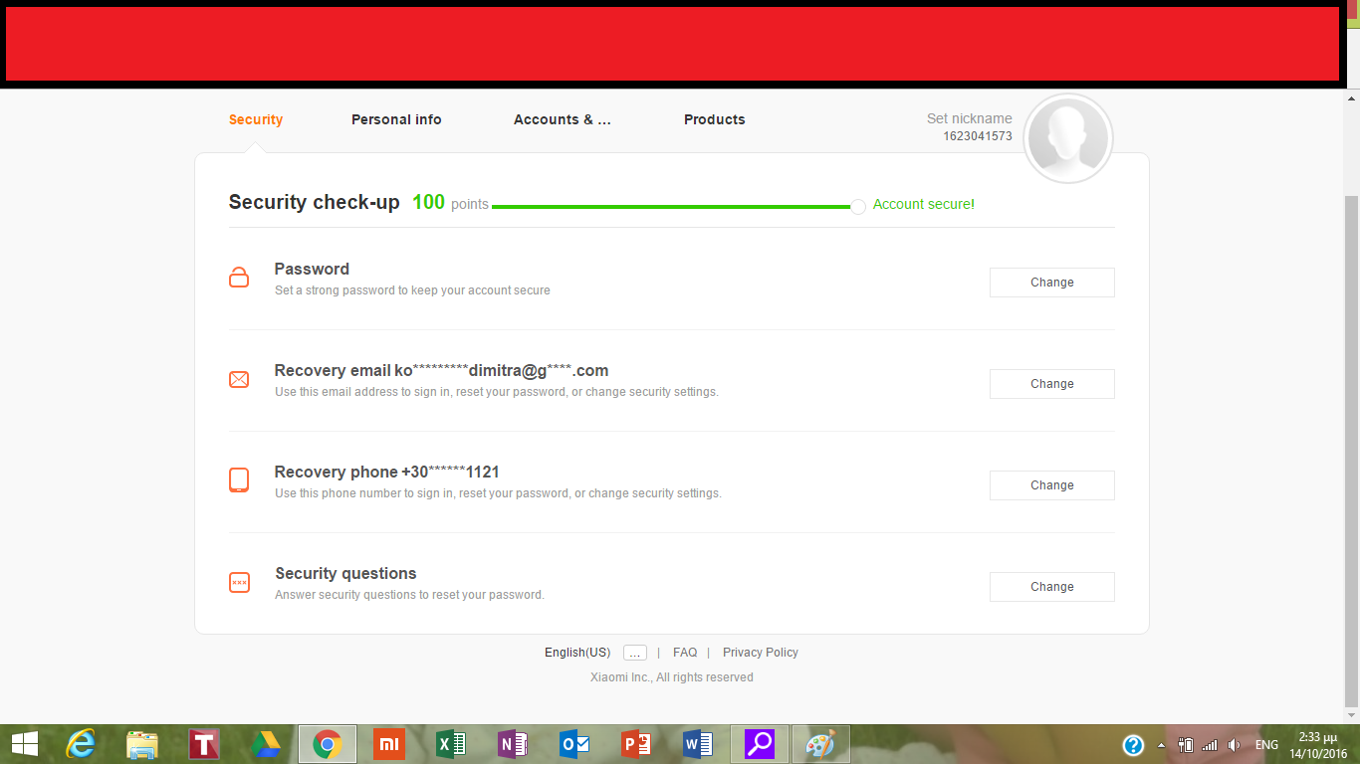The width and height of the screenshot is (1360, 764).
Task: Click Change button for Security questions
Action: pos(1052,587)
